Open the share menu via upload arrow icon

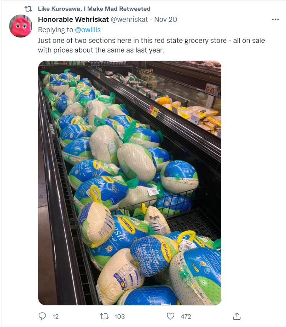pos(237,316)
